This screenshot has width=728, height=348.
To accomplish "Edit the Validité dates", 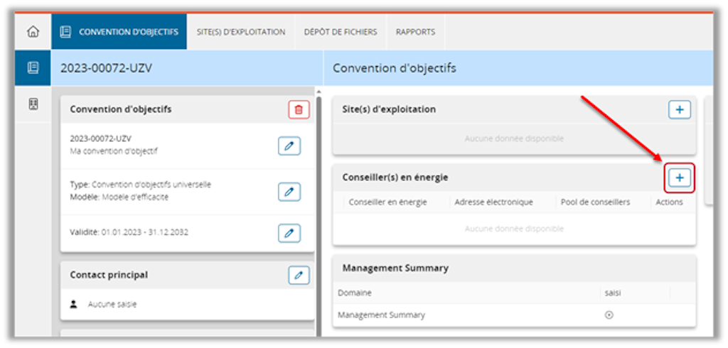I will [x=289, y=232].
